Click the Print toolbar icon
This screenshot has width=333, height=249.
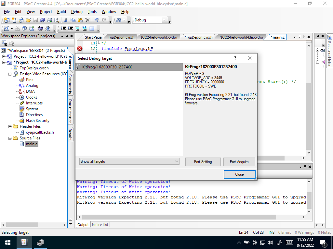pyautogui.click(x=49, y=20)
